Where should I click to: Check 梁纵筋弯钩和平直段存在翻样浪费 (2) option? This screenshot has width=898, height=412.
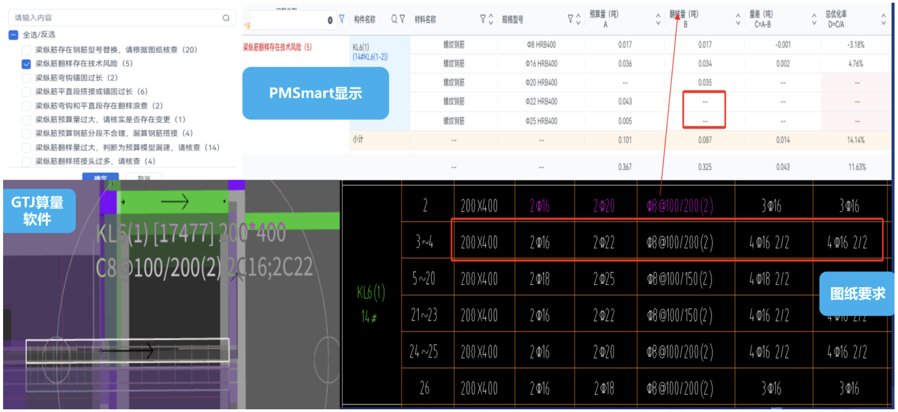(x=26, y=106)
